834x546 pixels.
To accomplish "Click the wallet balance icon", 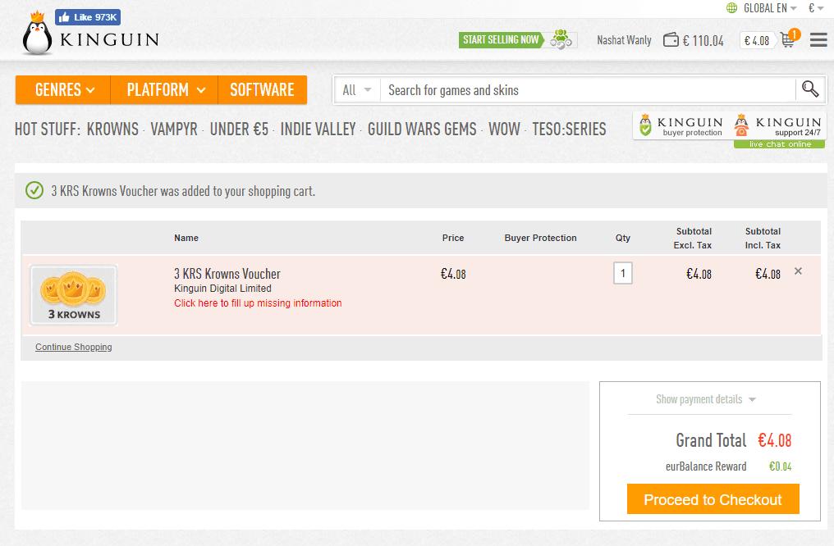I will [671, 40].
